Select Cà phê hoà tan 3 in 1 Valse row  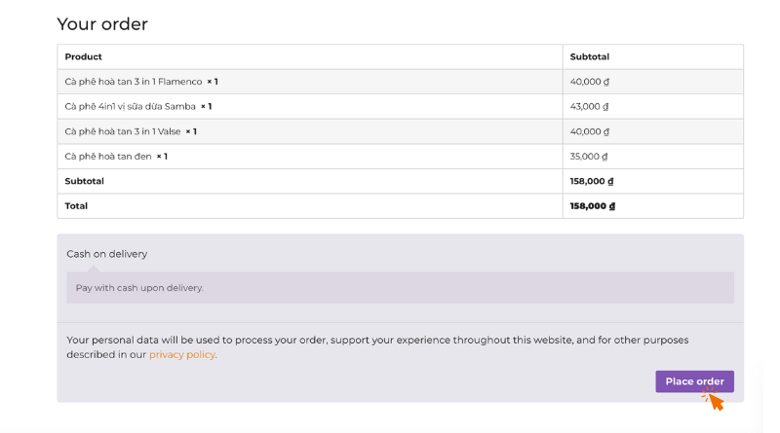pos(400,131)
